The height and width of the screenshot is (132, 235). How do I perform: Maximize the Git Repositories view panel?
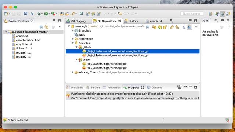tap(195, 21)
